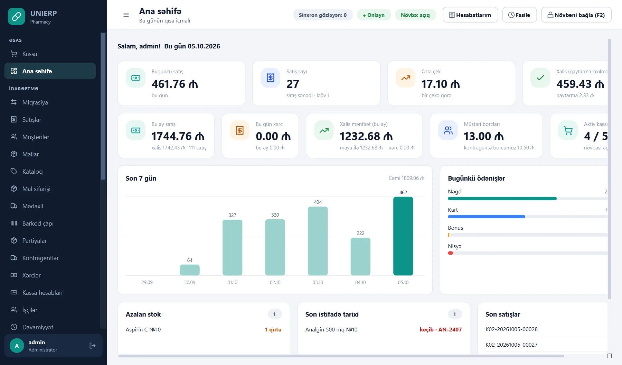Click the Aktiv kassa cart icon
Viewport: 622px width, 365px height.
pos(568,130)
